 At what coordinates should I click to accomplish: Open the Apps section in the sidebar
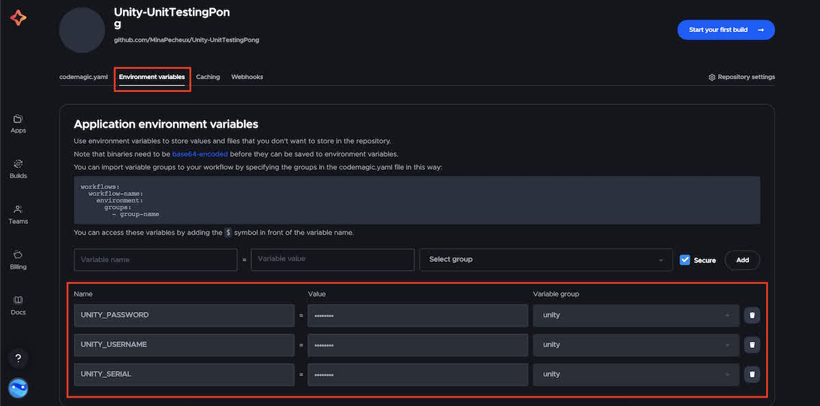pyautogui.click(x=18, y=124)
